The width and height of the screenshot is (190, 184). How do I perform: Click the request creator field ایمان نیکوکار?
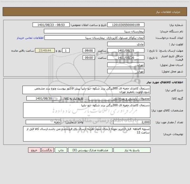(x=94, y=38)
